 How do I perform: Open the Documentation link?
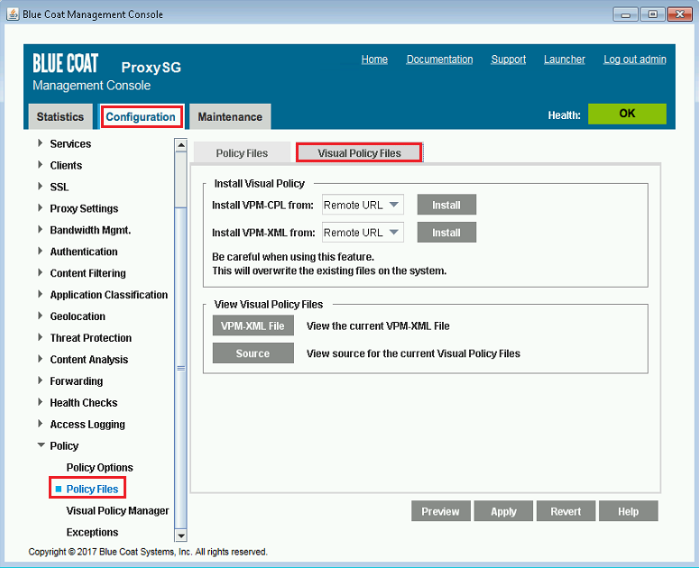tap(439, 60)
